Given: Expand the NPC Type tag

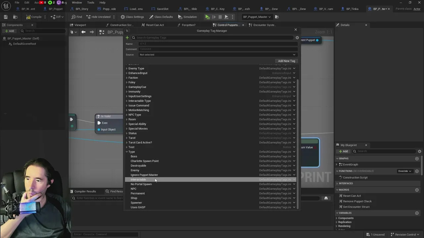Looking at the screenshot, I should click(127, 115).
